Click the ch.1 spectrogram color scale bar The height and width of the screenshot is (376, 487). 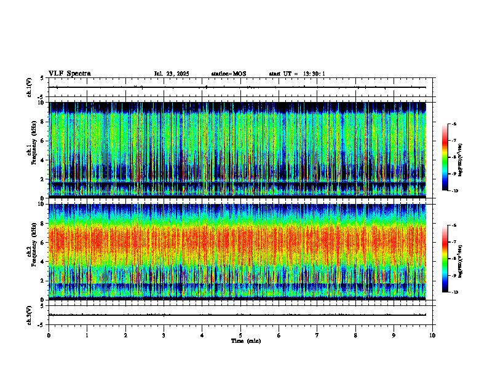(445, 157)
